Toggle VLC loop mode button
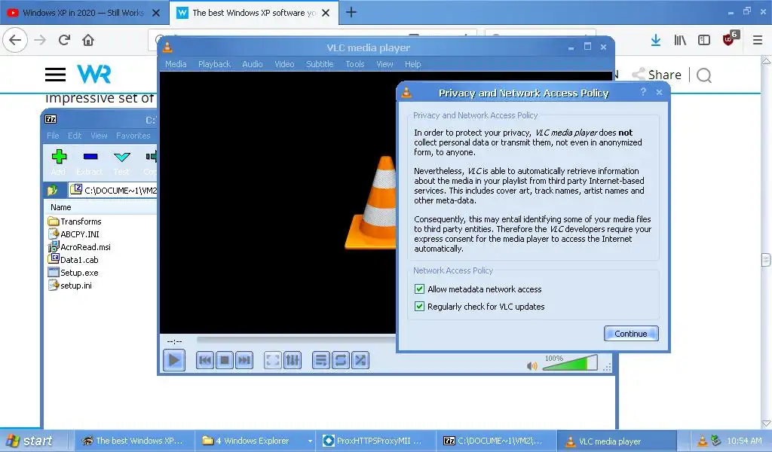The height and width of the screenshot is (452, 772). click(x=340, y=361)
